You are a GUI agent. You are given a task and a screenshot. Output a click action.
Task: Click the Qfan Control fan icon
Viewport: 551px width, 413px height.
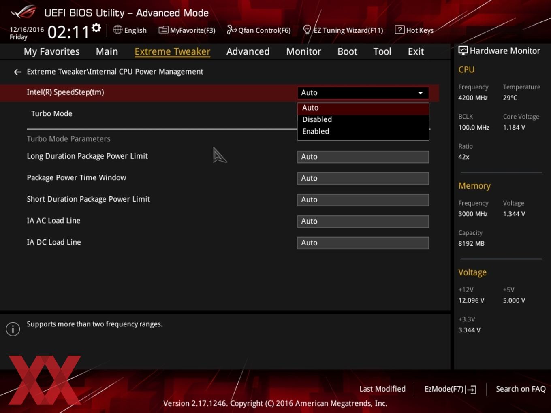pos(231,30)
